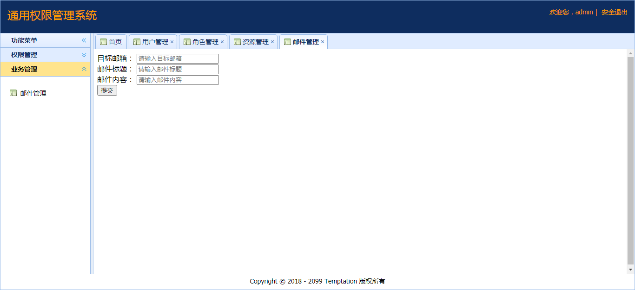Switch to the 资源管理 tab
The width and height of the screenshot is (635, 290).
255,42
